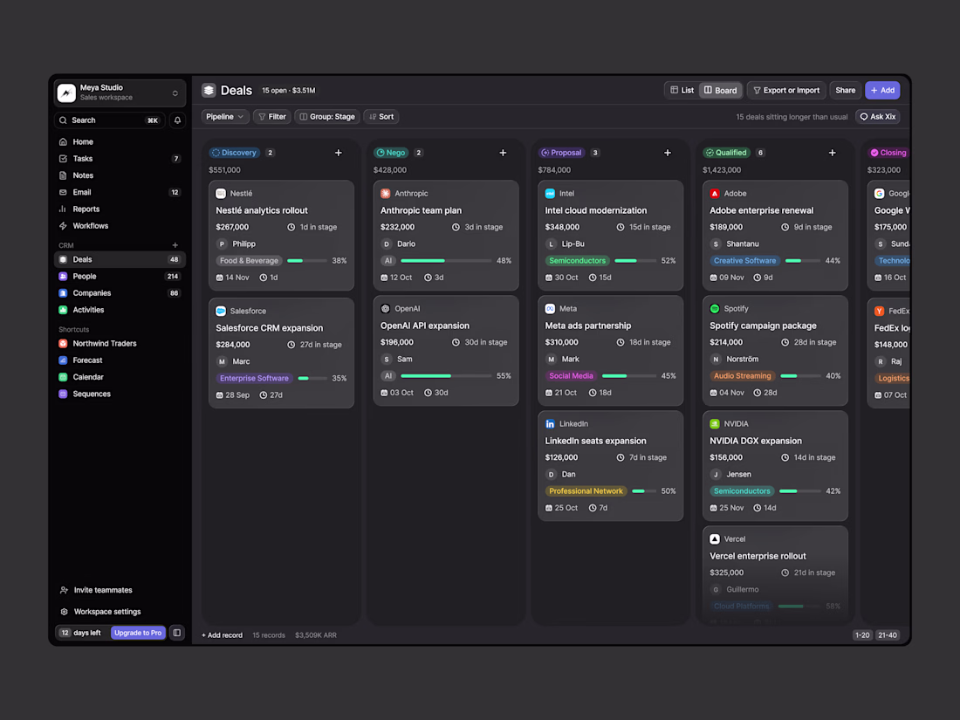Click the plus icon beside CRM
The height and width of the screenshot is (720, 960).
[x=175, y=245]
